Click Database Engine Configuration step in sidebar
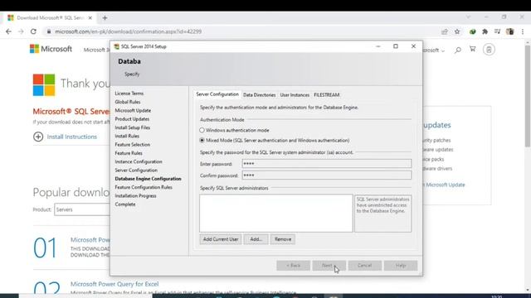531x298 pixels. tap(148, 179)
